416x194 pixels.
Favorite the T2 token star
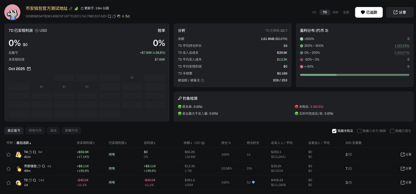[x=9, y=182]
